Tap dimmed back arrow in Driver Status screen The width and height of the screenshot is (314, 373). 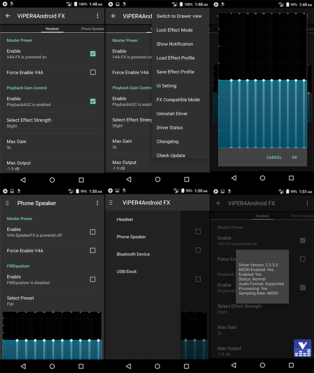click(x=219, y=203)
